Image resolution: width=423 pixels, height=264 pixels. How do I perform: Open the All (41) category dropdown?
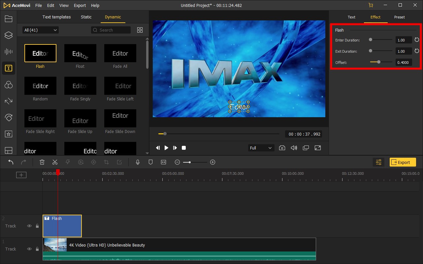click(40, 30)
